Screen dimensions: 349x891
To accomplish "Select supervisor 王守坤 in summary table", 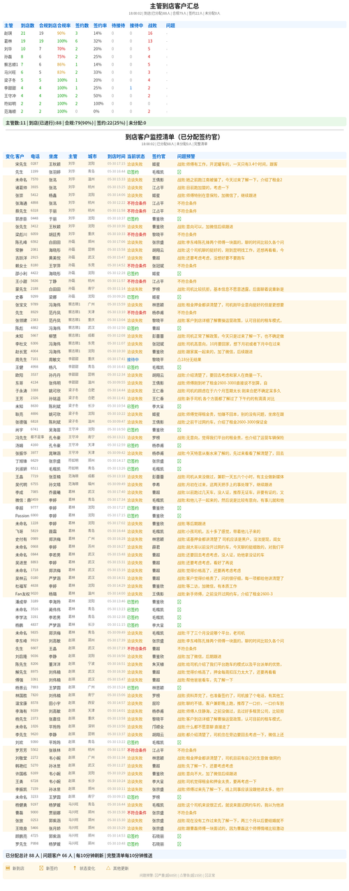I will (x=10, y=96).
